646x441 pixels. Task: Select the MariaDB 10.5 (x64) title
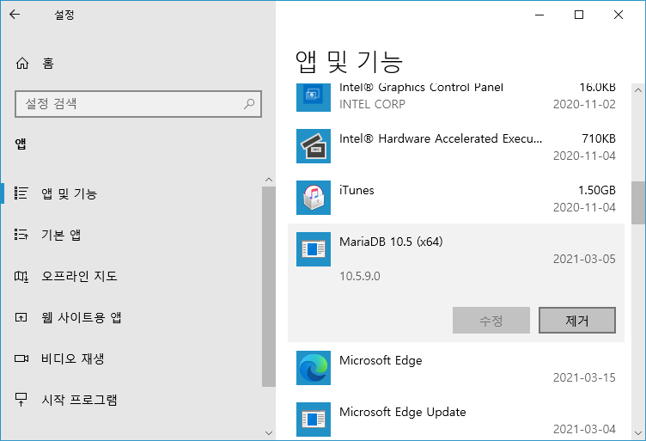point(391,242)
